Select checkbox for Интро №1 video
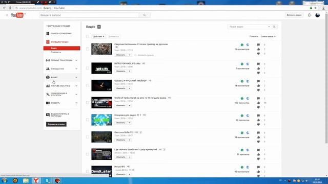The image size is (328, 184). [88, 171]
